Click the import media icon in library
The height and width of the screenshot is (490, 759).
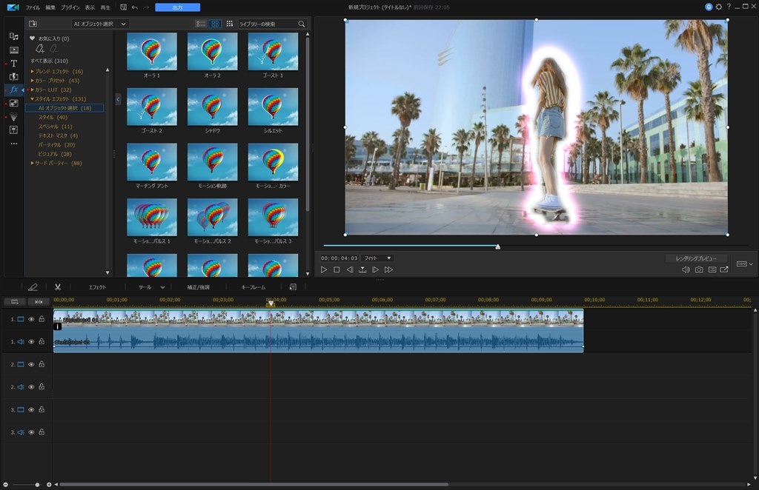(x=33, y=24)
